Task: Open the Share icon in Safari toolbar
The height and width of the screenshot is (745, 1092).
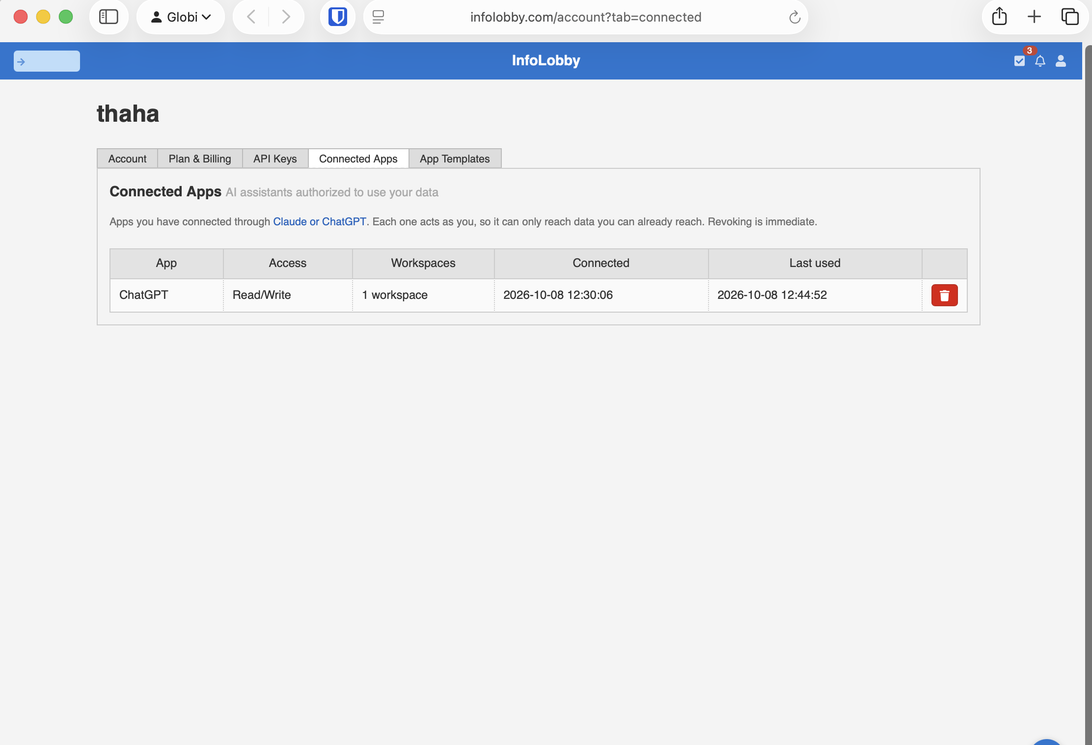Action: coord(999,17)
